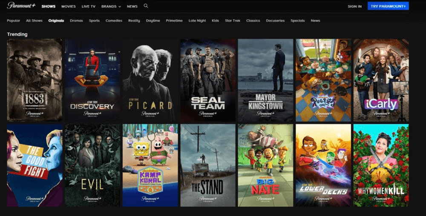This screenshot has height=216, width=426.
Task: Select the Specials category
Action: 297,20
